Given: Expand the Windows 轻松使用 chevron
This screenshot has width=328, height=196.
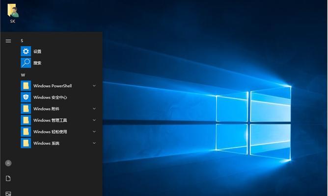Looking at the screenshot, I should click(x=94, y=132).
